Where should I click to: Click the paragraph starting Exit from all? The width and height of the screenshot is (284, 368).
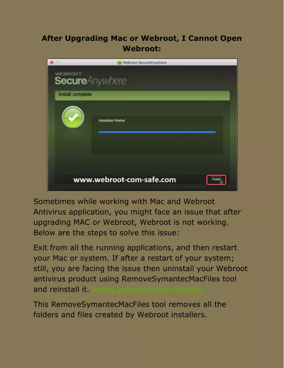[140, 268]
